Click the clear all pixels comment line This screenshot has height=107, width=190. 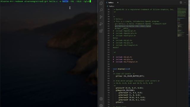click(124, 74)
